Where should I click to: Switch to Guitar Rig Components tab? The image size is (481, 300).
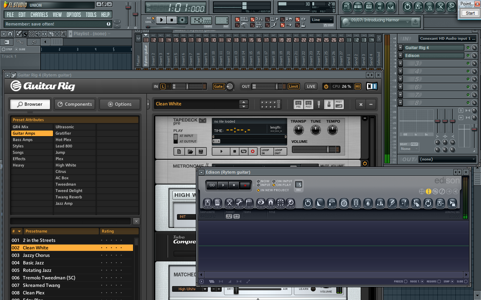pos(75,104)
